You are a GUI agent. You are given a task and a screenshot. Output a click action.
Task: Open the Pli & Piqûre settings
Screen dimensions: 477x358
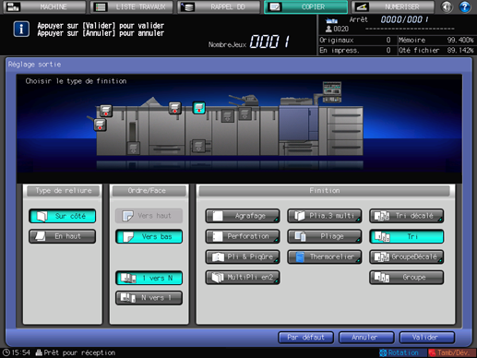click(x=243, y=257)
